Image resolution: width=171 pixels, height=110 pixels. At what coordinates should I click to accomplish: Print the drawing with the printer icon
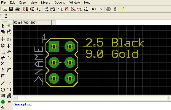pyautogui.click(x=18, y=9)
